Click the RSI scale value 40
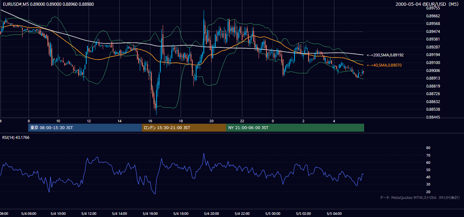This screenshot has width=464, height=217. coord(428,177)
